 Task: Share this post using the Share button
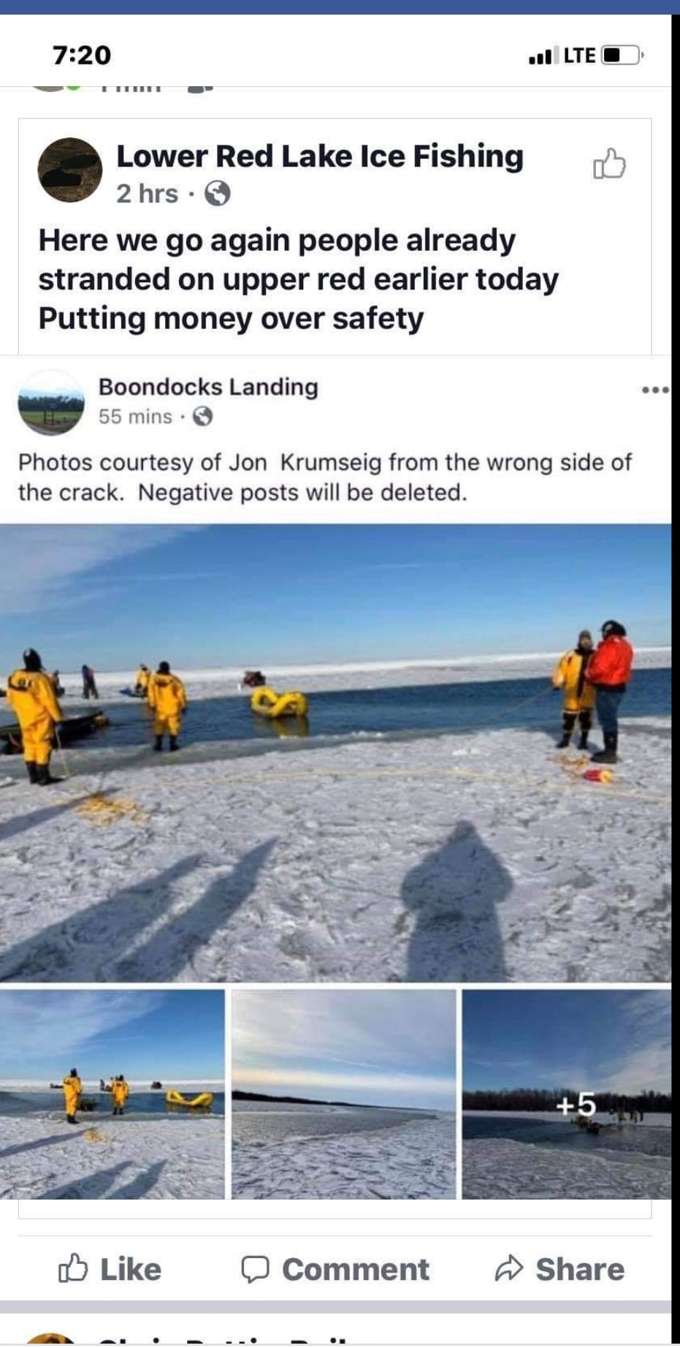[559, 1269]
